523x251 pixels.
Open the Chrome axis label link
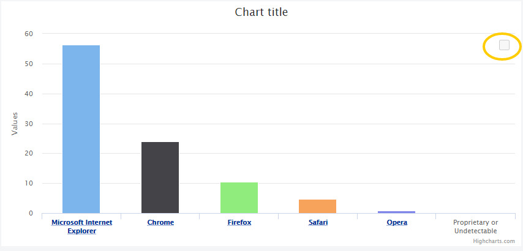160,222
